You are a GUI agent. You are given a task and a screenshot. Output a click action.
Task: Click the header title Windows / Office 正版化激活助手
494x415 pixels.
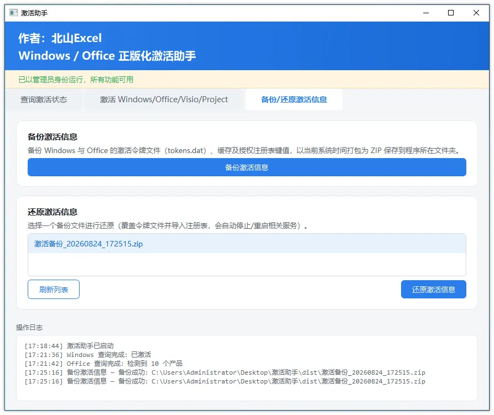pyautogui.click(x=107, y=56)
